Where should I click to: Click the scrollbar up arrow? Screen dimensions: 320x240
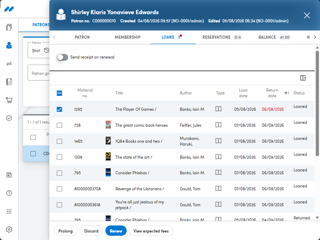tap(317, 48)
